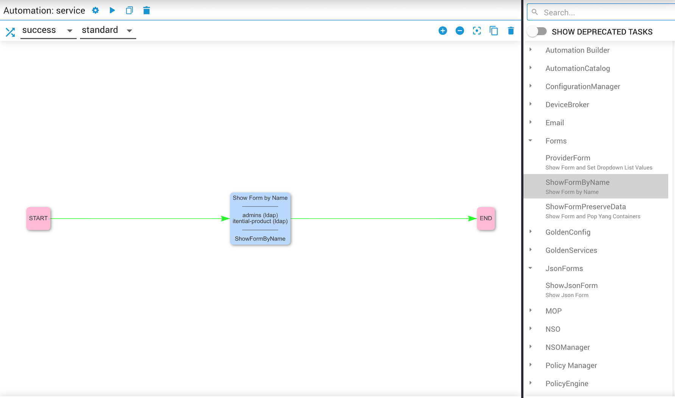This screenshot has width=675, height=398.
Task: Run the automation with play icon
Action: (112, 10)
